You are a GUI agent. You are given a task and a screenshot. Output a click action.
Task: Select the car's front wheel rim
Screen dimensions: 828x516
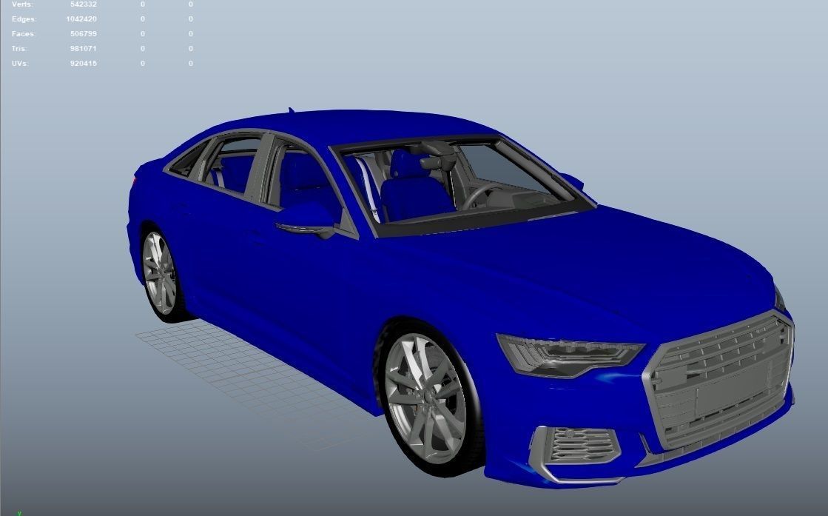pos(425,399)
